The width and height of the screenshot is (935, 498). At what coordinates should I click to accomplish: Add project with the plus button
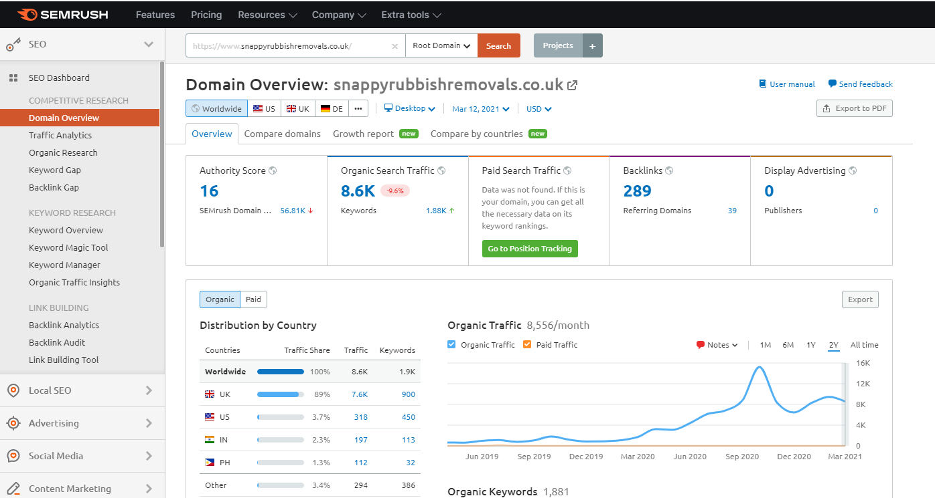pos(593,45)
